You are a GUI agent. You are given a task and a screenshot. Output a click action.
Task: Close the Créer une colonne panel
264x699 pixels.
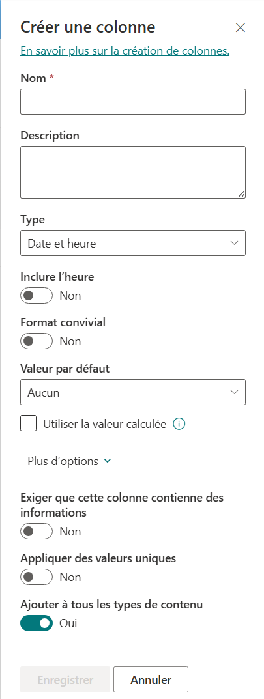click(x=241, y=27)
